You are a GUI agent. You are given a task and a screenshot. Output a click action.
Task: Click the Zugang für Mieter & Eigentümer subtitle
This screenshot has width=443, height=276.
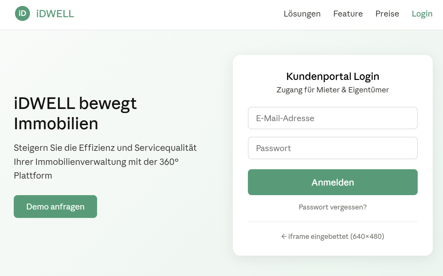tap(332, 90)
